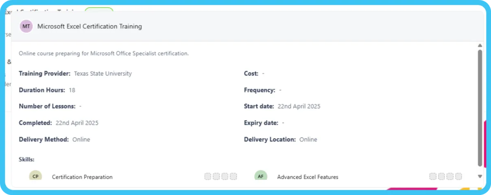Select second rating box for Certification Preparation
Image resolution: width=491 pixels, height=195 pixels.
[x=216, y=177]
